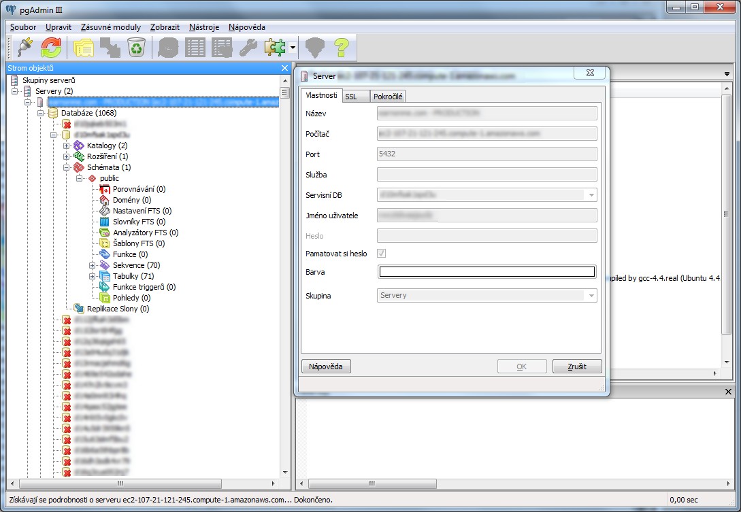
Task: Click the view data grid toolbar icon
Action: [195, 47]
